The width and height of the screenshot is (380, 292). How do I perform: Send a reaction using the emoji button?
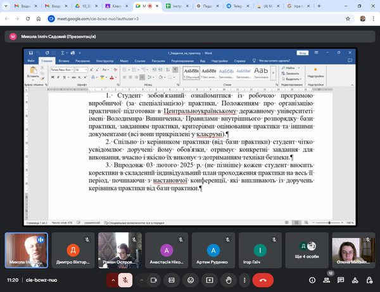[190, 279]
